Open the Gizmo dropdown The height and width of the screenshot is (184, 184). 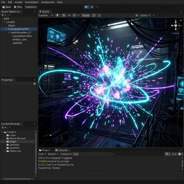[x=145, y=15]
